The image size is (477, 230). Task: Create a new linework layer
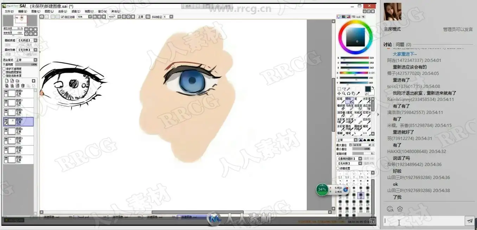[12, 81]
